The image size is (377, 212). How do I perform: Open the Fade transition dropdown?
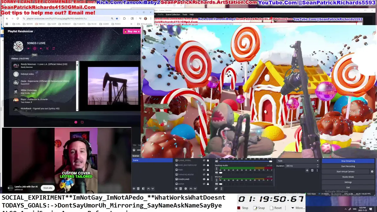pyautogui.click(x=298, y=161)
